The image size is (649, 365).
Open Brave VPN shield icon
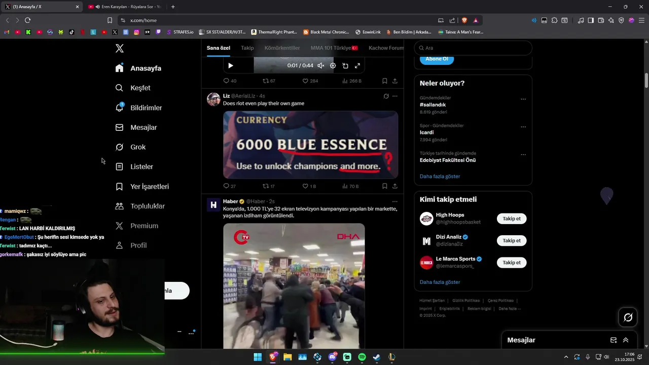coord(621,20)
